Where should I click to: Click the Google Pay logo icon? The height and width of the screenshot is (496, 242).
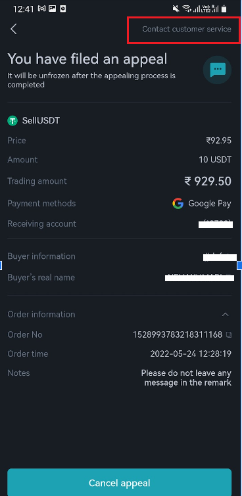178,204
